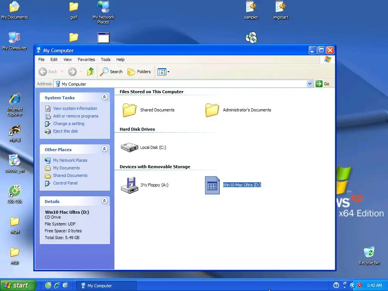Click the My Computer taskbar button
The width and height of the screenshot is (388, 291).
(x=106, y=286)
